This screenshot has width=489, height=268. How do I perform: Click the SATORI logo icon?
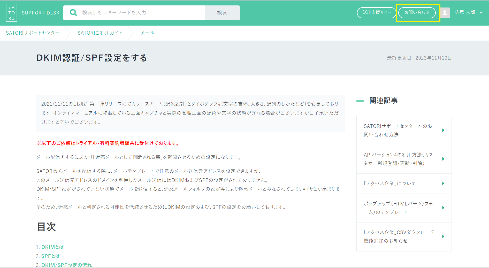point(12,13)
